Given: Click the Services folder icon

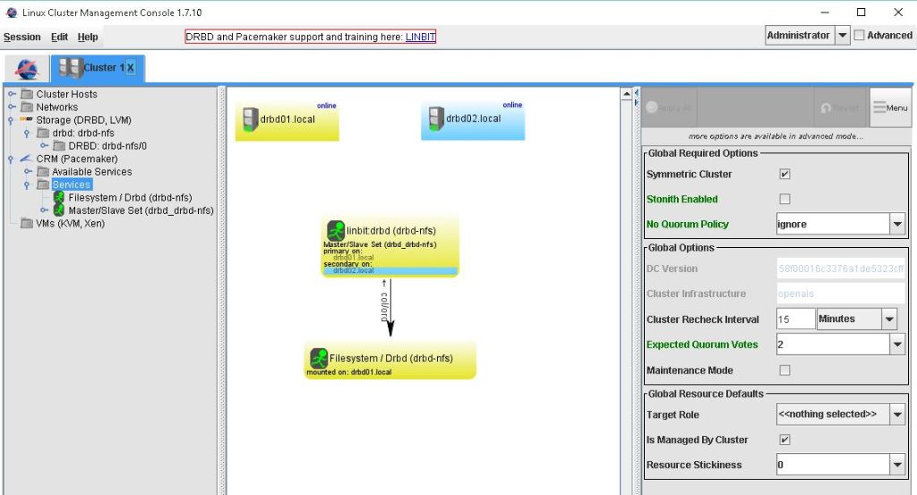Looking at the screenshot, I should (43, 184).
